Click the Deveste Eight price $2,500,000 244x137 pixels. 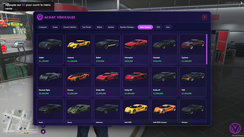click(44, 94)
